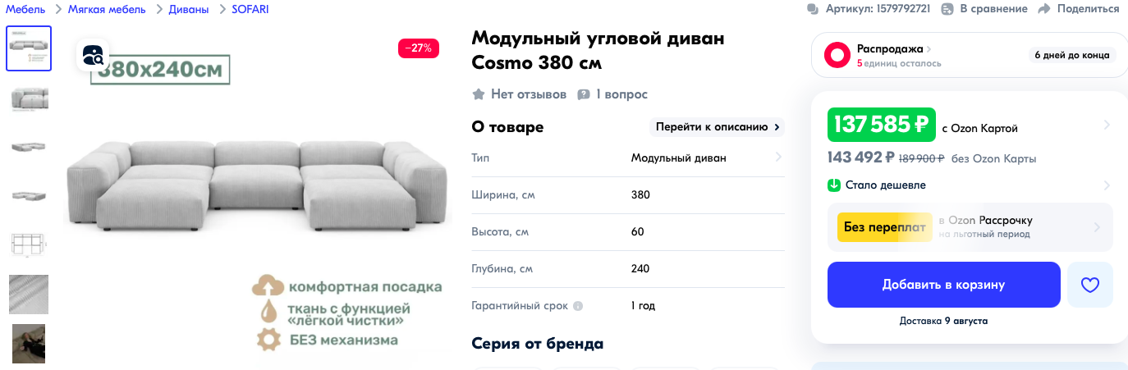
Task: Click the red Распродажа circle logo
Action: [837, 56]
